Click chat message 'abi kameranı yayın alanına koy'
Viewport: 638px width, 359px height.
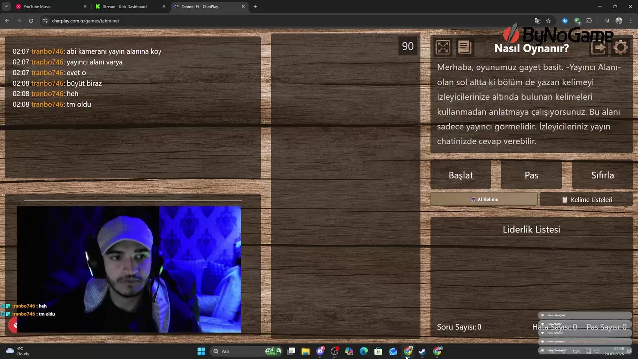(x=114, y=51)
